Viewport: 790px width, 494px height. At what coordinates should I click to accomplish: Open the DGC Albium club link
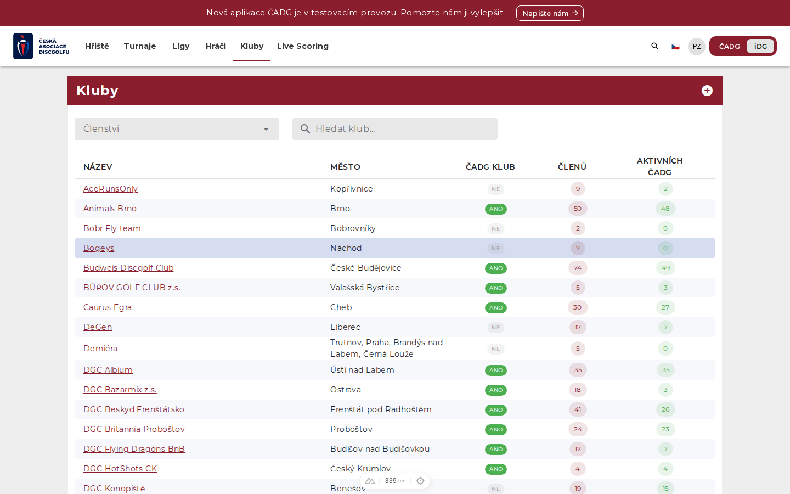(108, 370)
